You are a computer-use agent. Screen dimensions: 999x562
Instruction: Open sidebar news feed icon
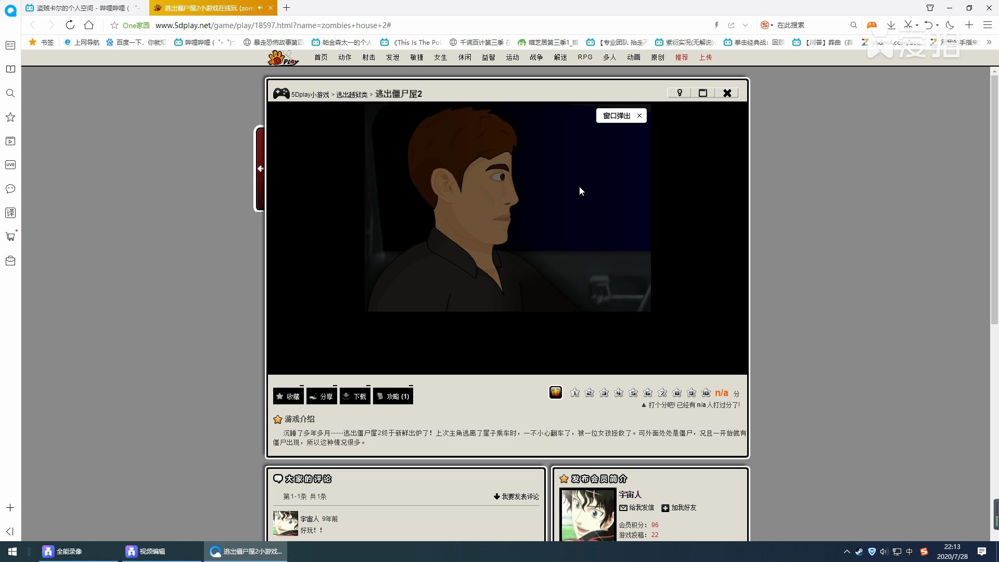pos(10,45)
